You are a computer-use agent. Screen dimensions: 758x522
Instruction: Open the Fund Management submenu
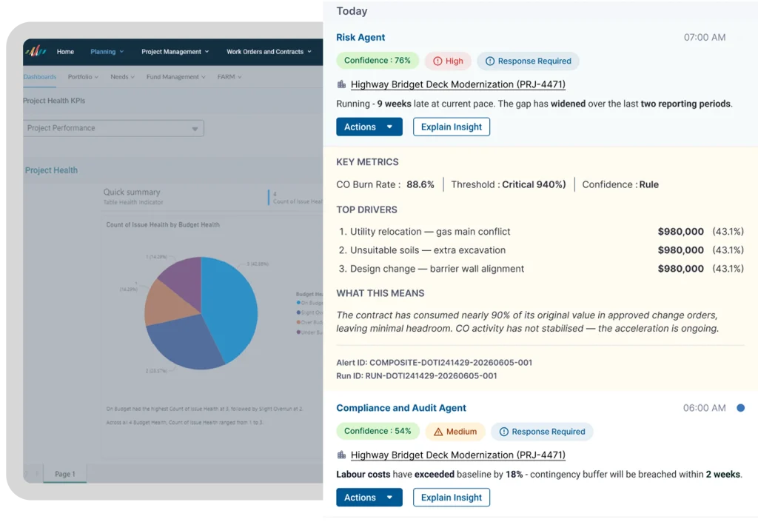pos(176,77)
